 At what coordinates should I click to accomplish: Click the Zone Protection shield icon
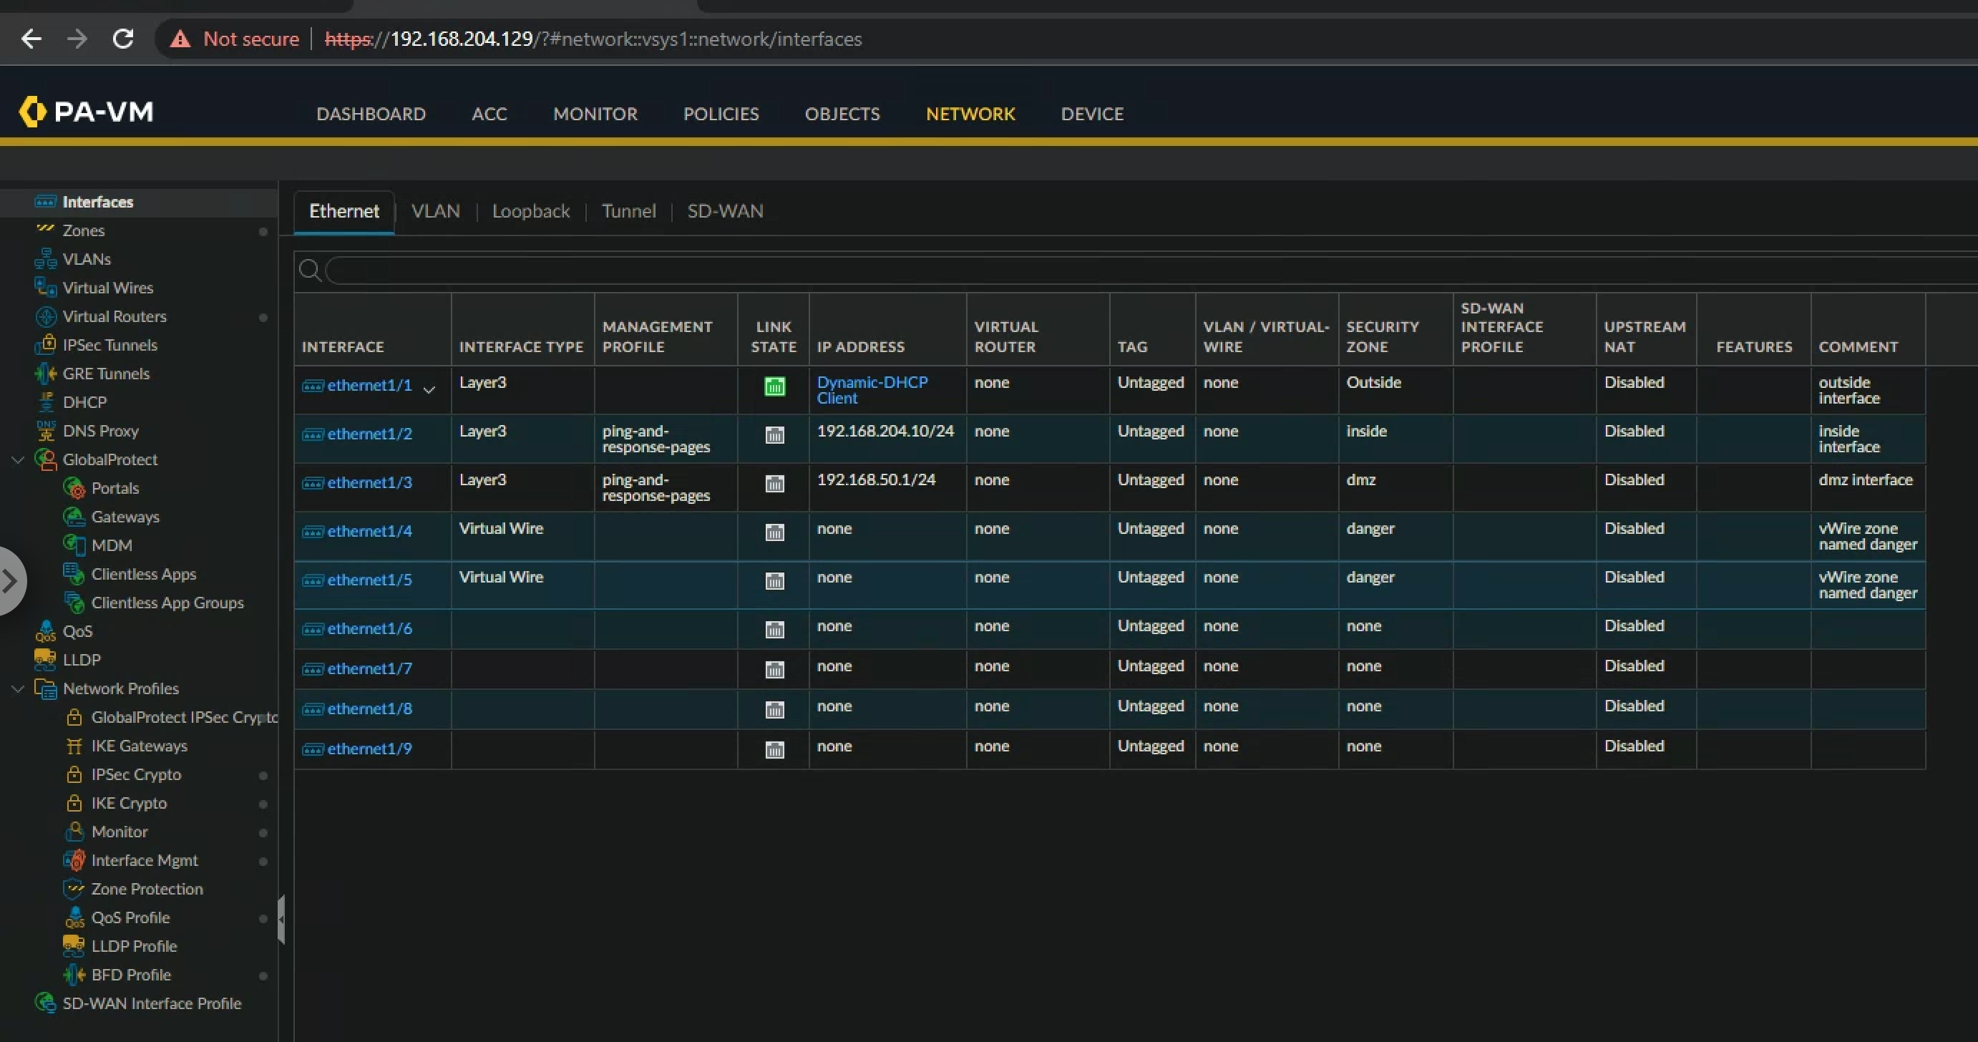[74, 888]
